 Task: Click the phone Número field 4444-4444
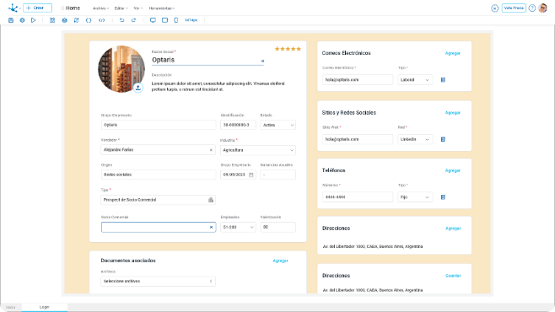click(x=358, y=197)
